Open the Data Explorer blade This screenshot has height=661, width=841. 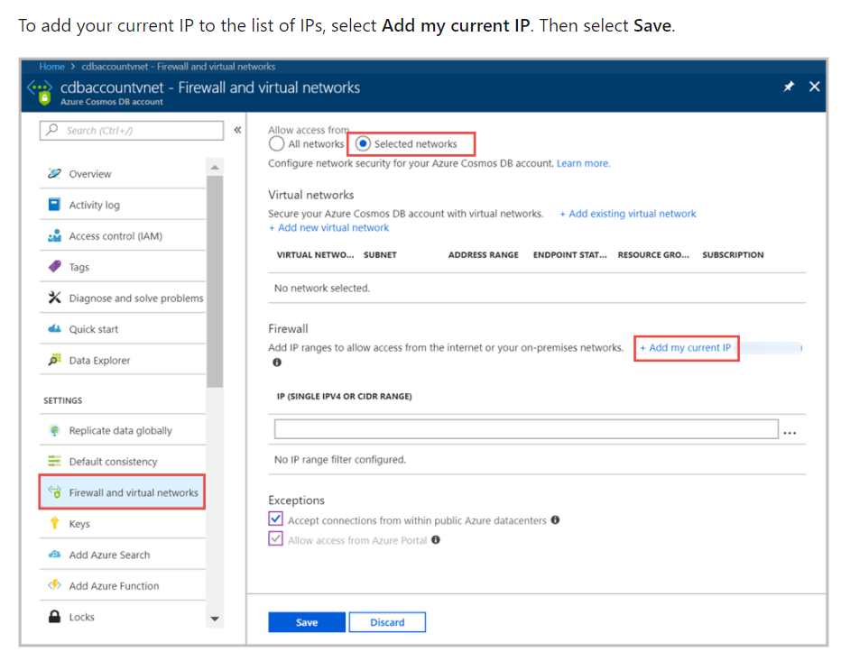(x=100, y=359)
